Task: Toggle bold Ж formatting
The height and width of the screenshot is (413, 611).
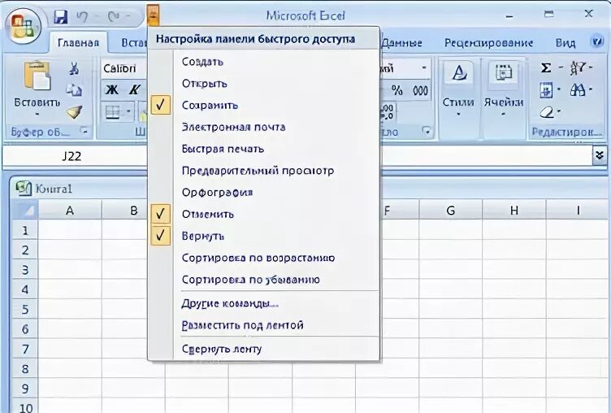Action: pos(112,90)
